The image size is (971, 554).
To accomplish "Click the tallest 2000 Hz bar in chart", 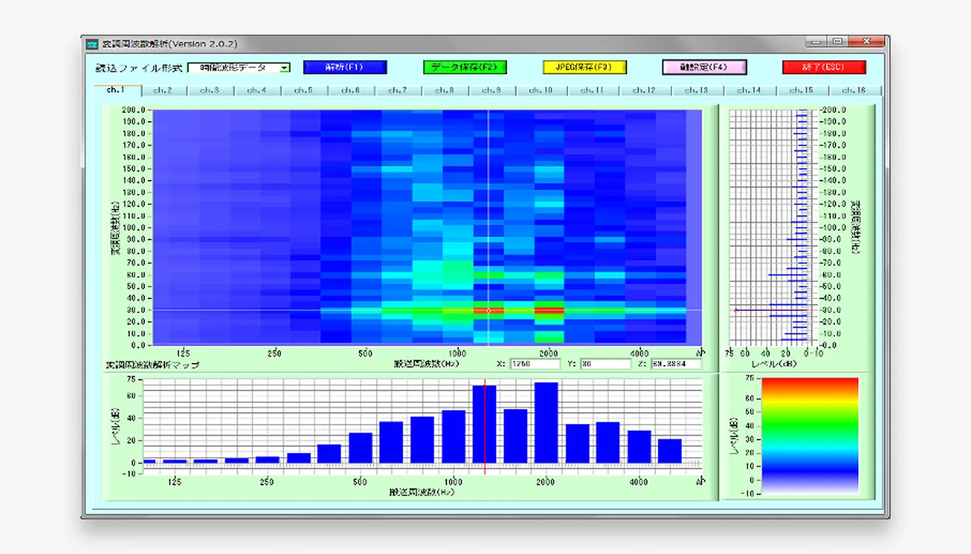I will 546,422.
